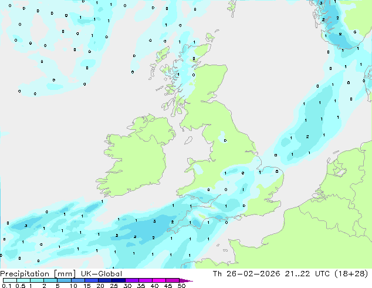Click the 'UTC' text in the timestamp

(322, 274)
